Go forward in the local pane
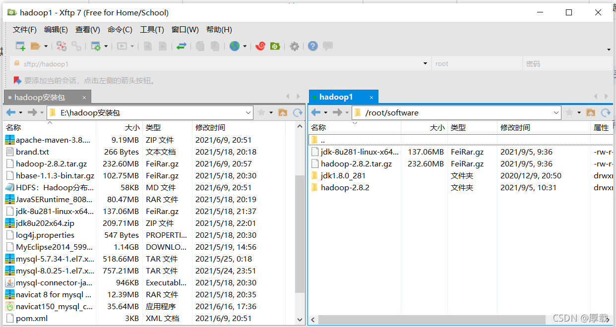Viewport: 616px width, 327px height. (32, 112)
